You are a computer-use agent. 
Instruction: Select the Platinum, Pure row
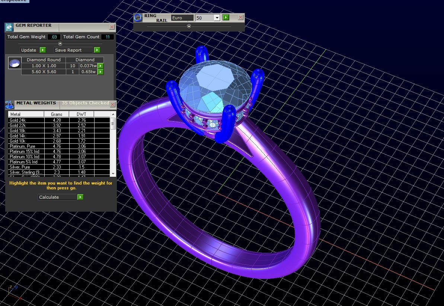59,146
